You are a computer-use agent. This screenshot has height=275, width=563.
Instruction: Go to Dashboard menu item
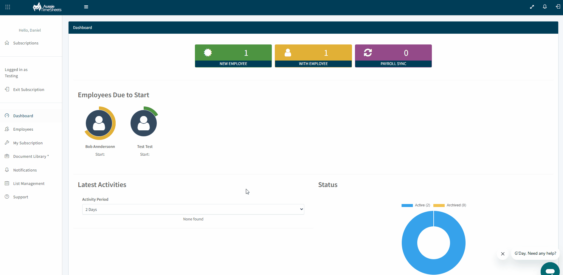23,116
